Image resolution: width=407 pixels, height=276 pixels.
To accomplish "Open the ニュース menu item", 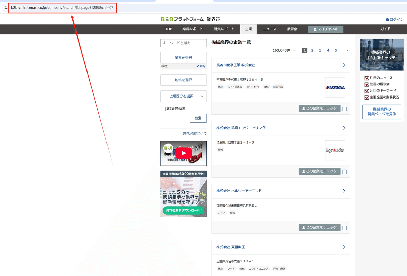I will pos(269,29).
